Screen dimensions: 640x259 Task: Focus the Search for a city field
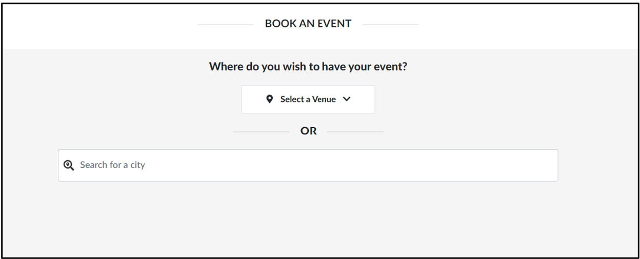(x=308, y=165)
